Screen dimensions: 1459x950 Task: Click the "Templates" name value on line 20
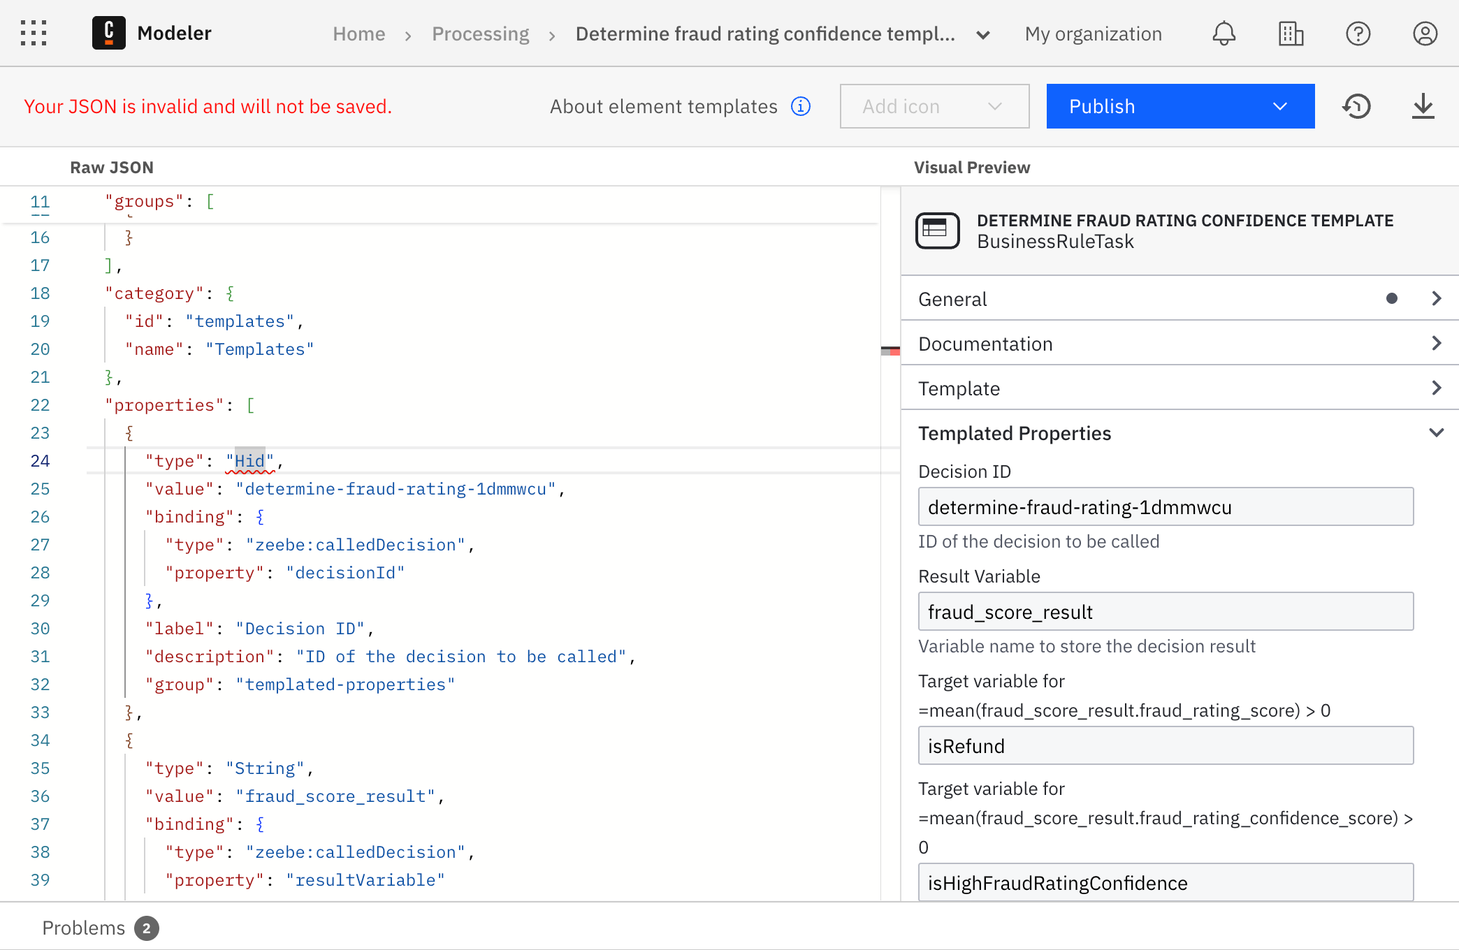click(x=260, y=349)
